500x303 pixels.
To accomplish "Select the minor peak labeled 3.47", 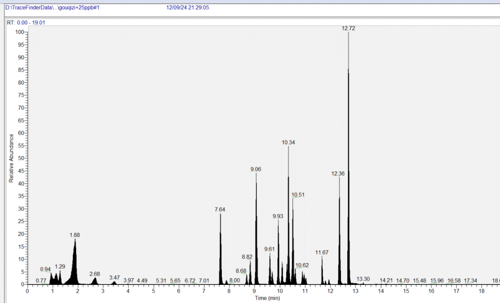I will (x=114, y=278).
